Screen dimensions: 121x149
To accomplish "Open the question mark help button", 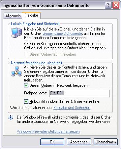I will tap(108, 5).
